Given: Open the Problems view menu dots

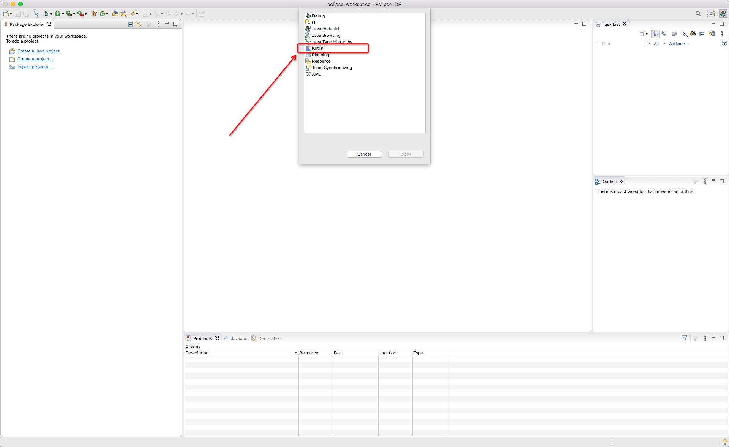Looking at the screenshot, I should (705, 338).
